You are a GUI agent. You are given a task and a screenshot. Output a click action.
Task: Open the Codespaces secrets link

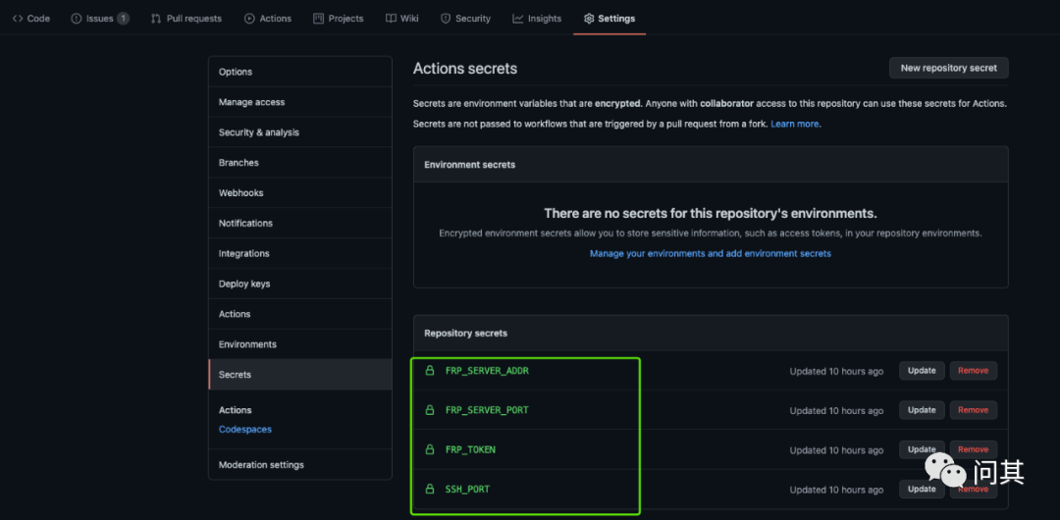(x=244, y=430)
